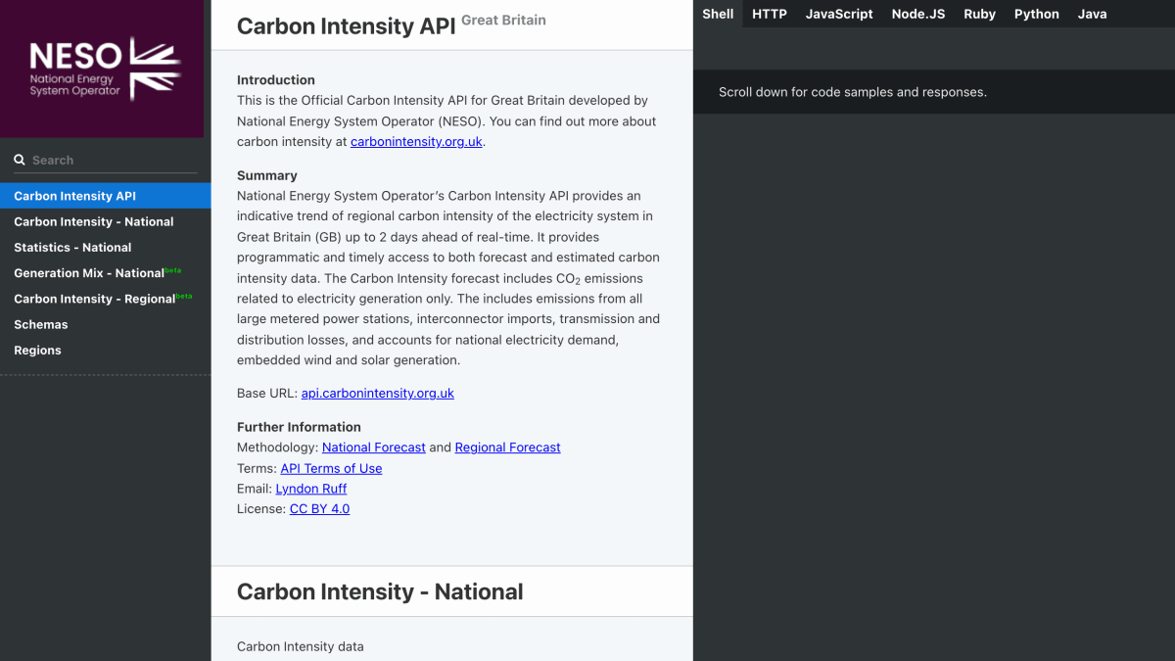This screenshot has width=1175, height=661.
Task: Click the Carbon Intensity API page heading
Action: click(347, 26)
